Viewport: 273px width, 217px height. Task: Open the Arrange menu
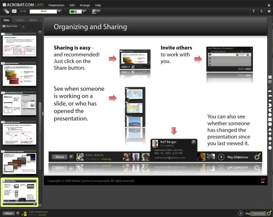(85, 5)
